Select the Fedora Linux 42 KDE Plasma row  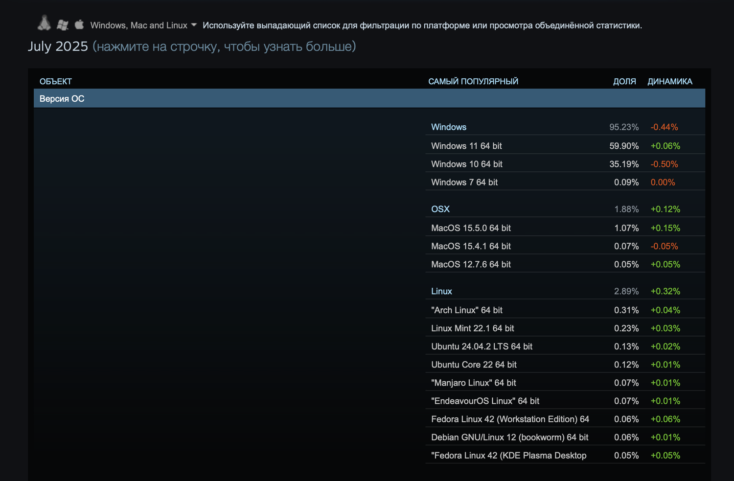tap(565, 455)
